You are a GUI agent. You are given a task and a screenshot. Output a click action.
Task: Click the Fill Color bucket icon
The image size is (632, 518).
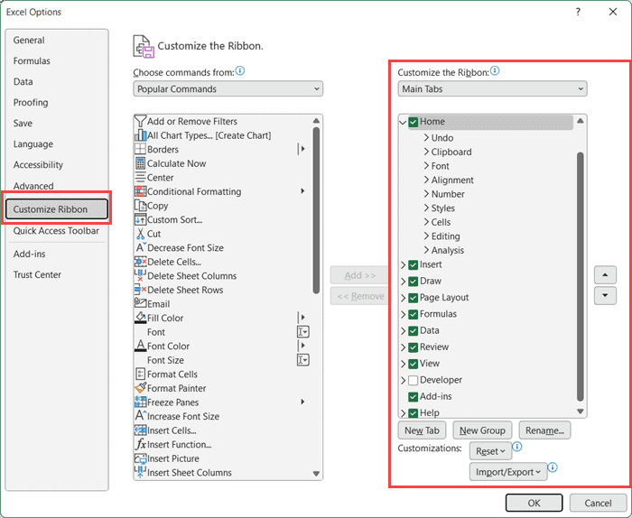click(140, 318)
